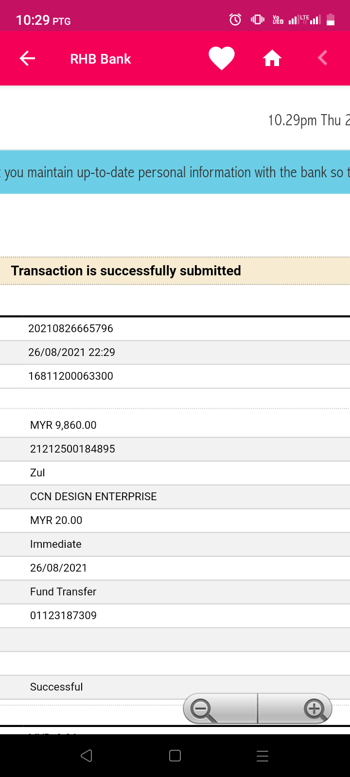
Task: Select phone number 01123187309
Action: pyautogui.click(x=63, y=615)
